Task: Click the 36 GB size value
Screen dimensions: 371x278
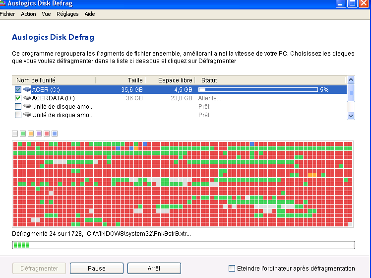Action: 134,98
